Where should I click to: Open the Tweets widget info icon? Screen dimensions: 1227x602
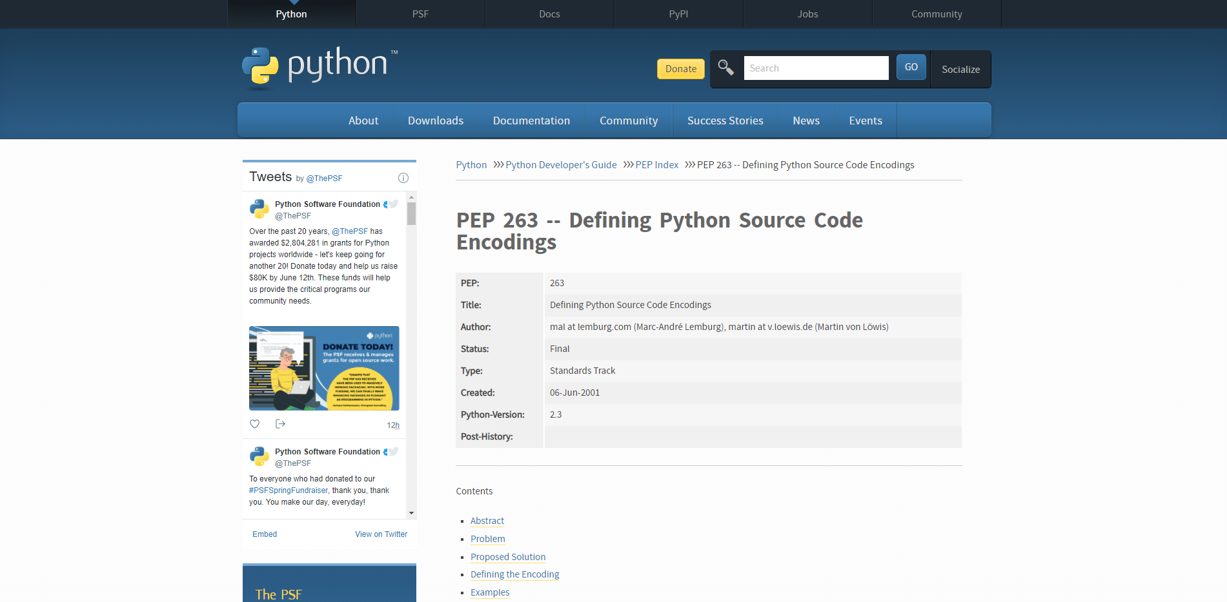tap(403, 178)
